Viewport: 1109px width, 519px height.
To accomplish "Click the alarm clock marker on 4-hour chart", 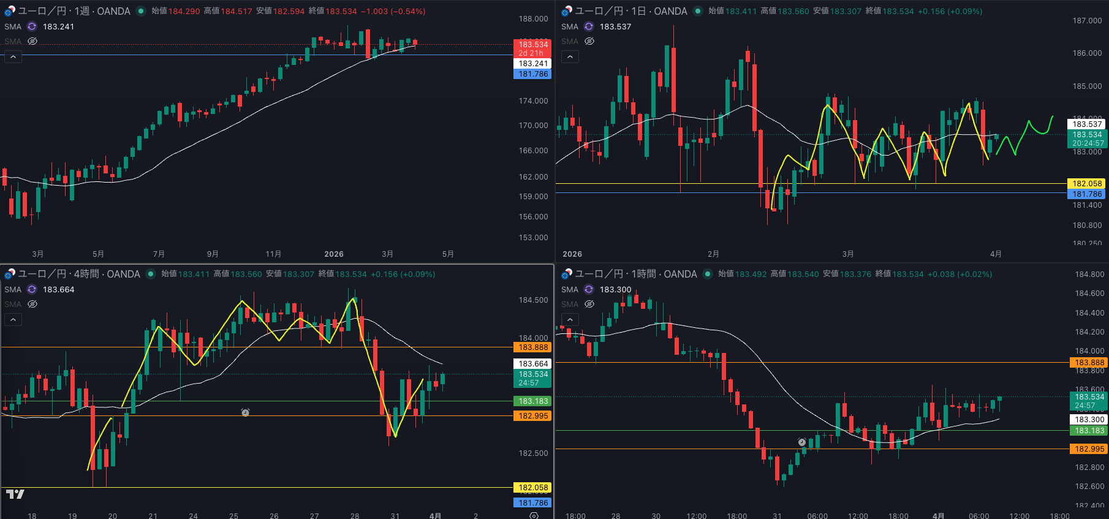I will click(x=245, y=412).
